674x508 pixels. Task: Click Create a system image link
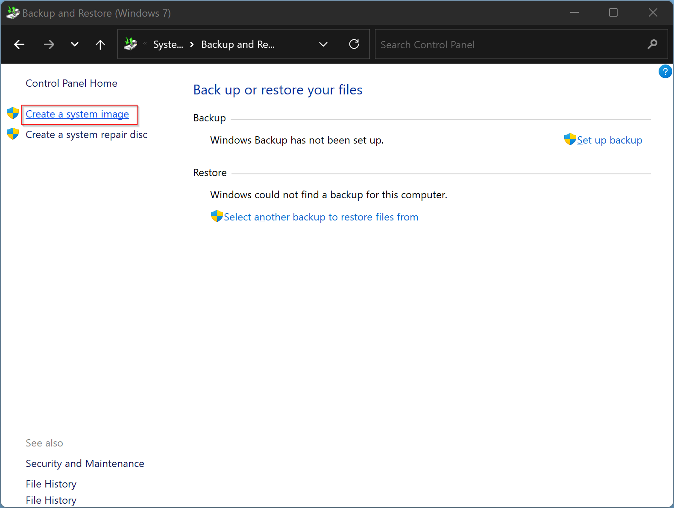coord(77,114)
